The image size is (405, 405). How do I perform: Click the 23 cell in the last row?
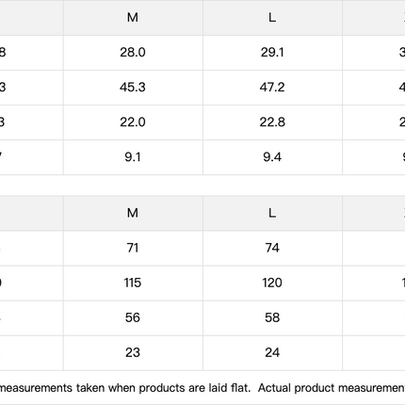[x=133, y=352]
